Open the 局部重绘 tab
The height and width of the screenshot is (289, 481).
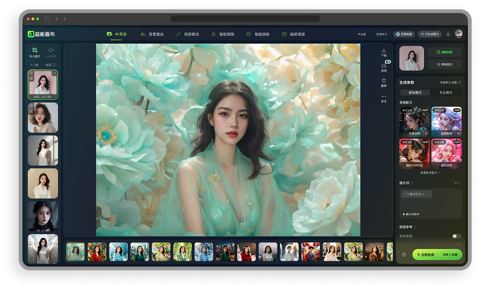(x=188, y=34)
